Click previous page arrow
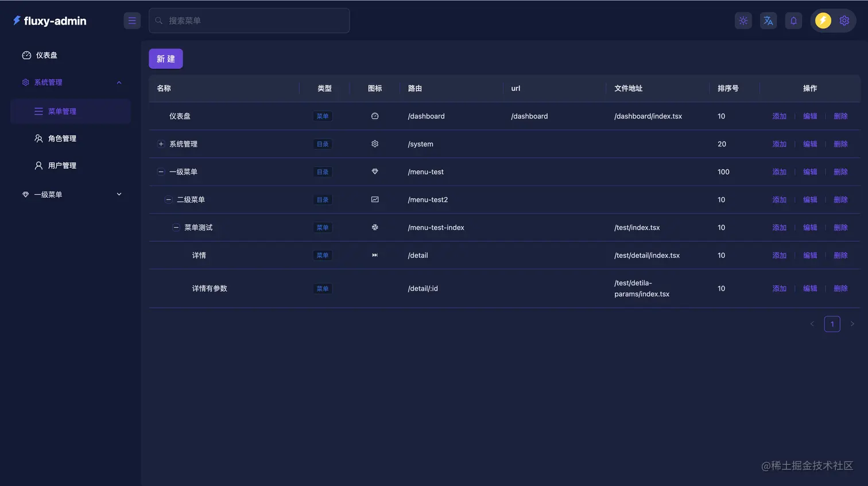Screen dimensions: 868x486 (812, 324)
